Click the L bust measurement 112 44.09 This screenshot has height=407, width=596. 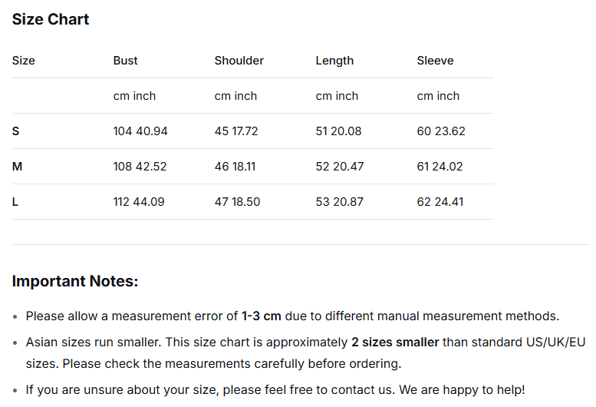139,202
